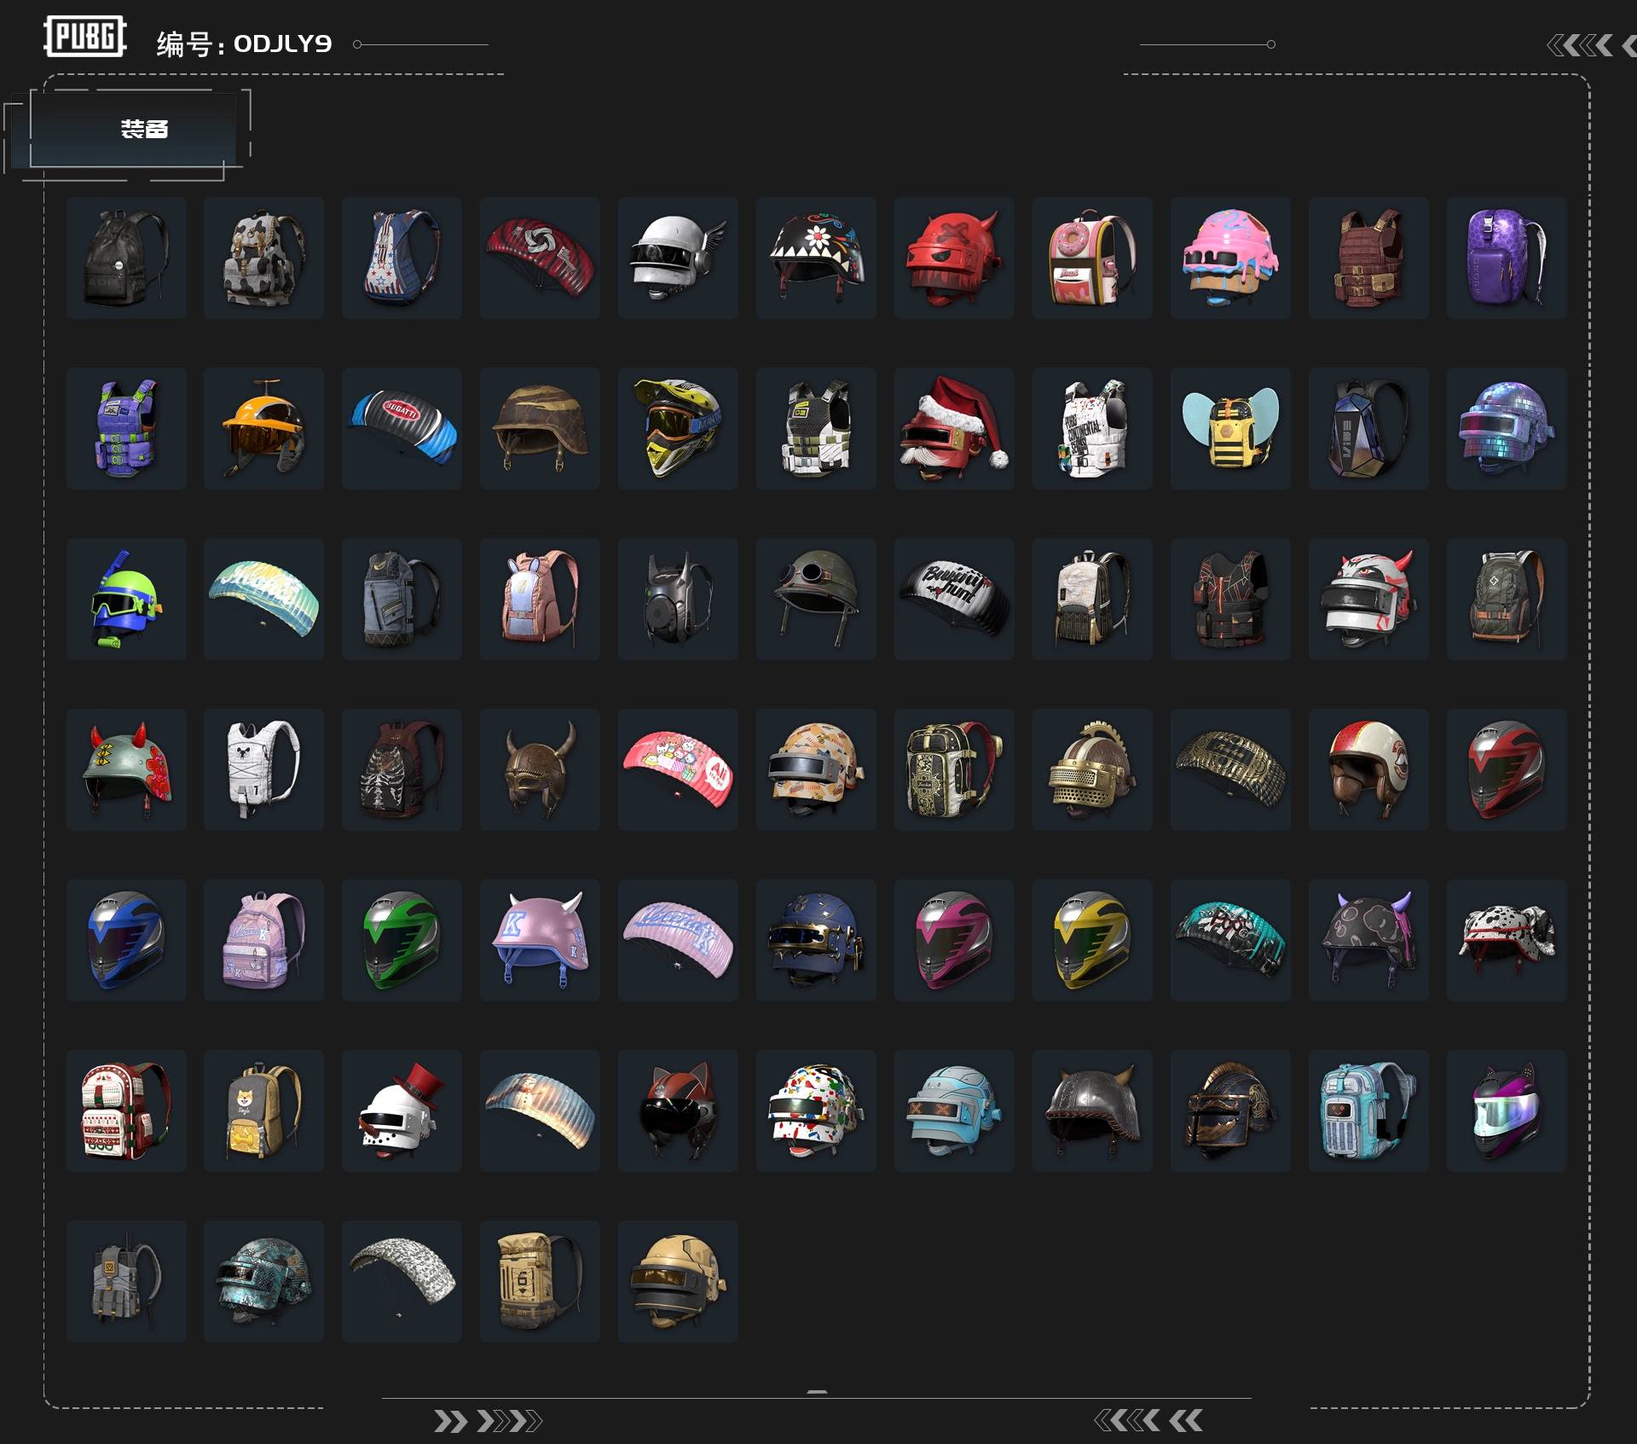Pick the blue racing motorcycle helmet

point(126,940)
